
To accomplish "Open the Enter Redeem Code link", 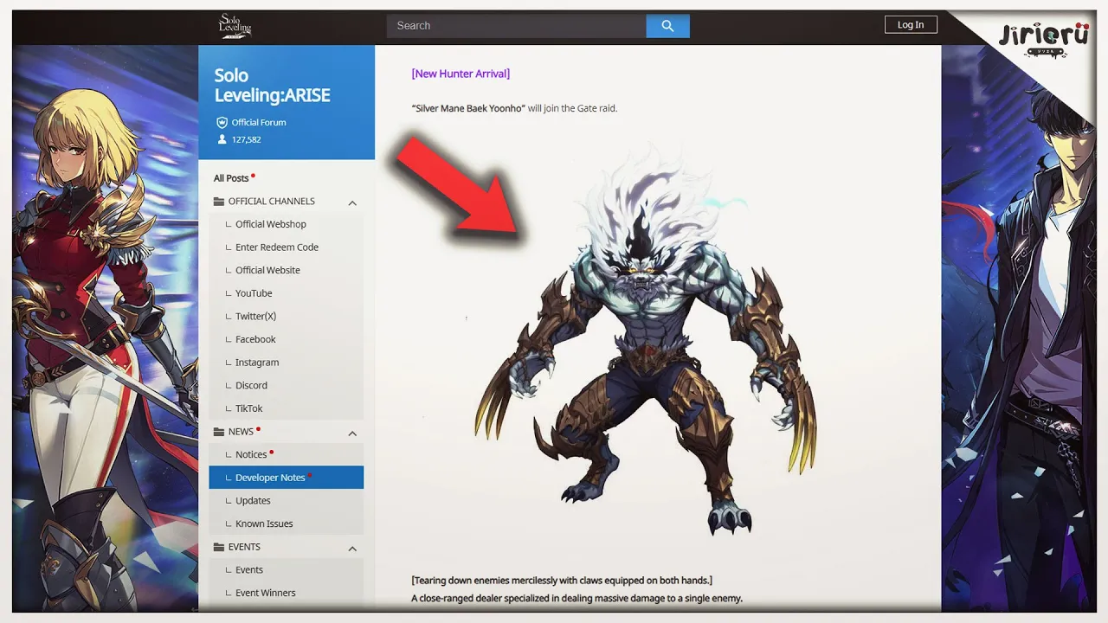I will pos(277,247).
